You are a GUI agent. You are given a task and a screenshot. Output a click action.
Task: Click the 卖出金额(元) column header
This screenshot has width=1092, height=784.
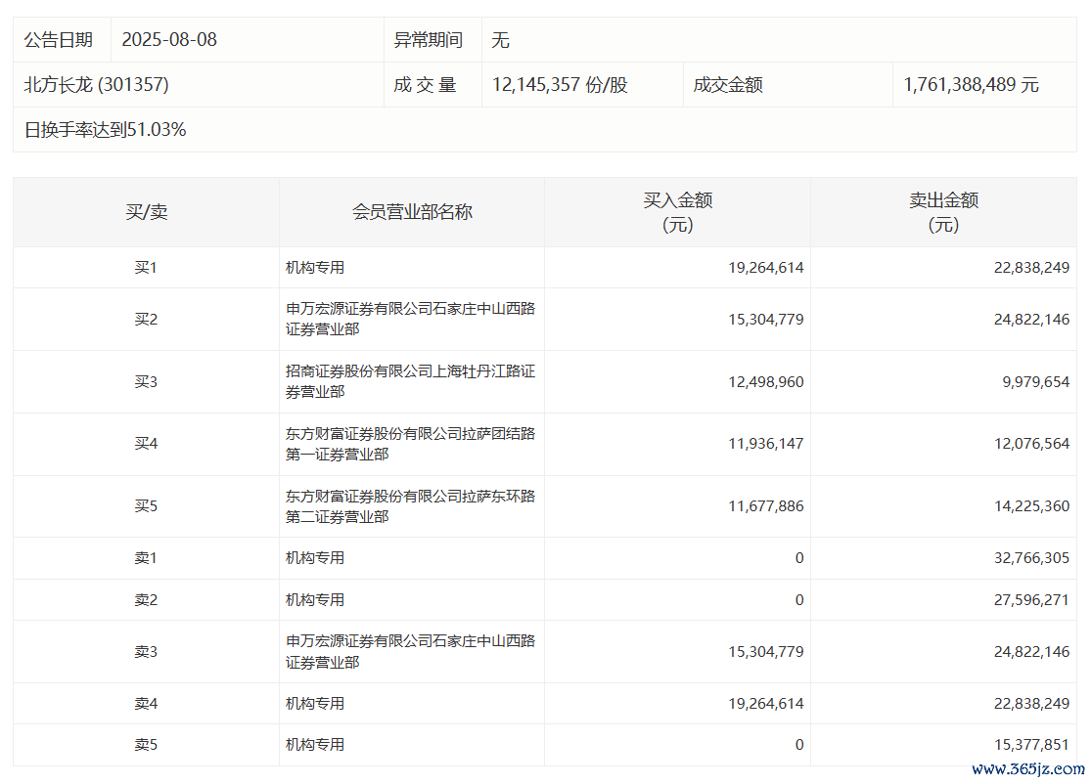point(943,212)
